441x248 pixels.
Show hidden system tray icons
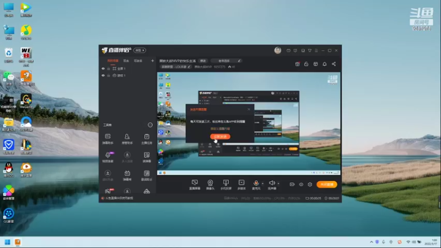click(372, 242)
